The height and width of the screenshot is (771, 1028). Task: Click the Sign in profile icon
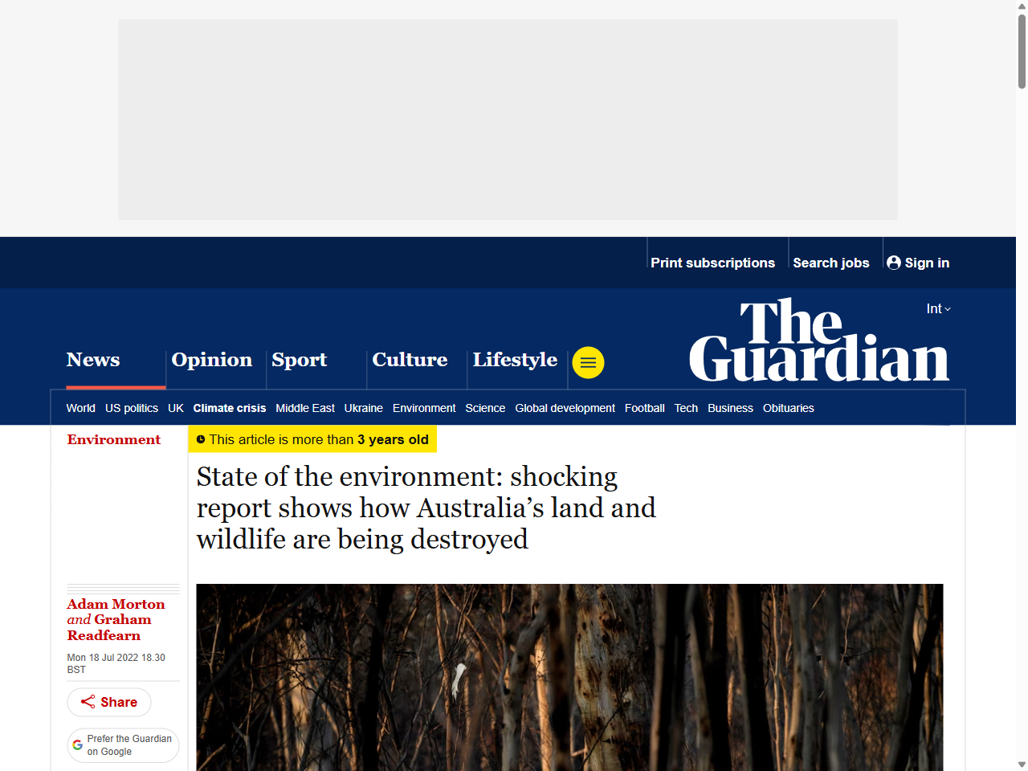893,263
